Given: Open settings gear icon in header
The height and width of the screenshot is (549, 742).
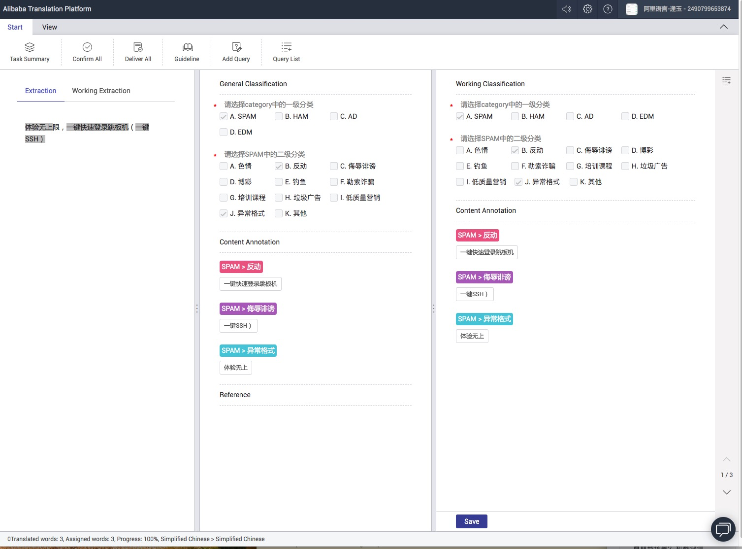Looking at the screenshot, I should click(x=587, y=9).
